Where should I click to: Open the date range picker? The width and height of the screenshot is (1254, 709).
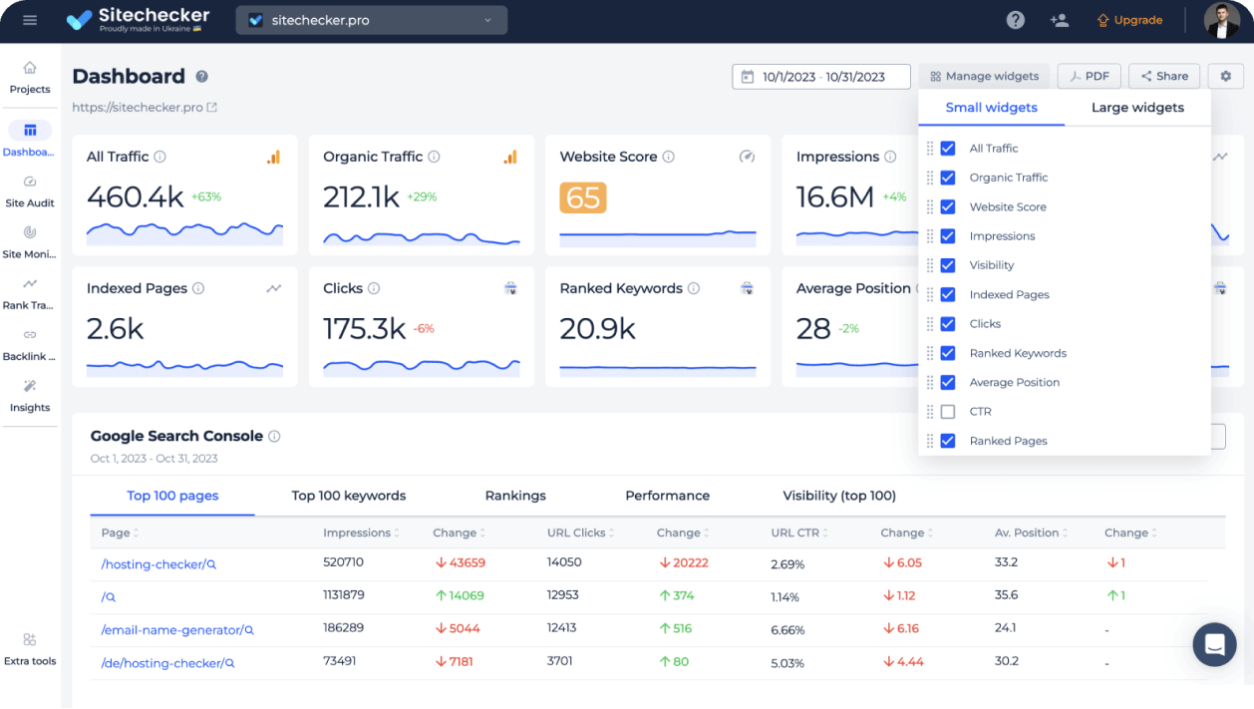click(820, 77)
